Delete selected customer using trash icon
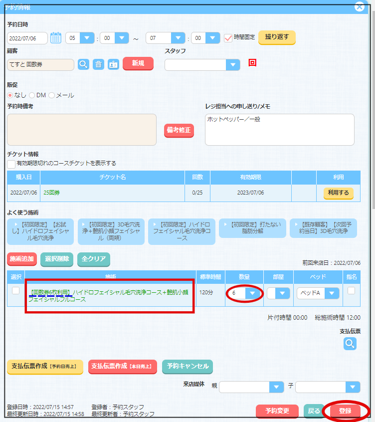Image resolution: width=375 pixels, height=422 pixels. point(99,64)
